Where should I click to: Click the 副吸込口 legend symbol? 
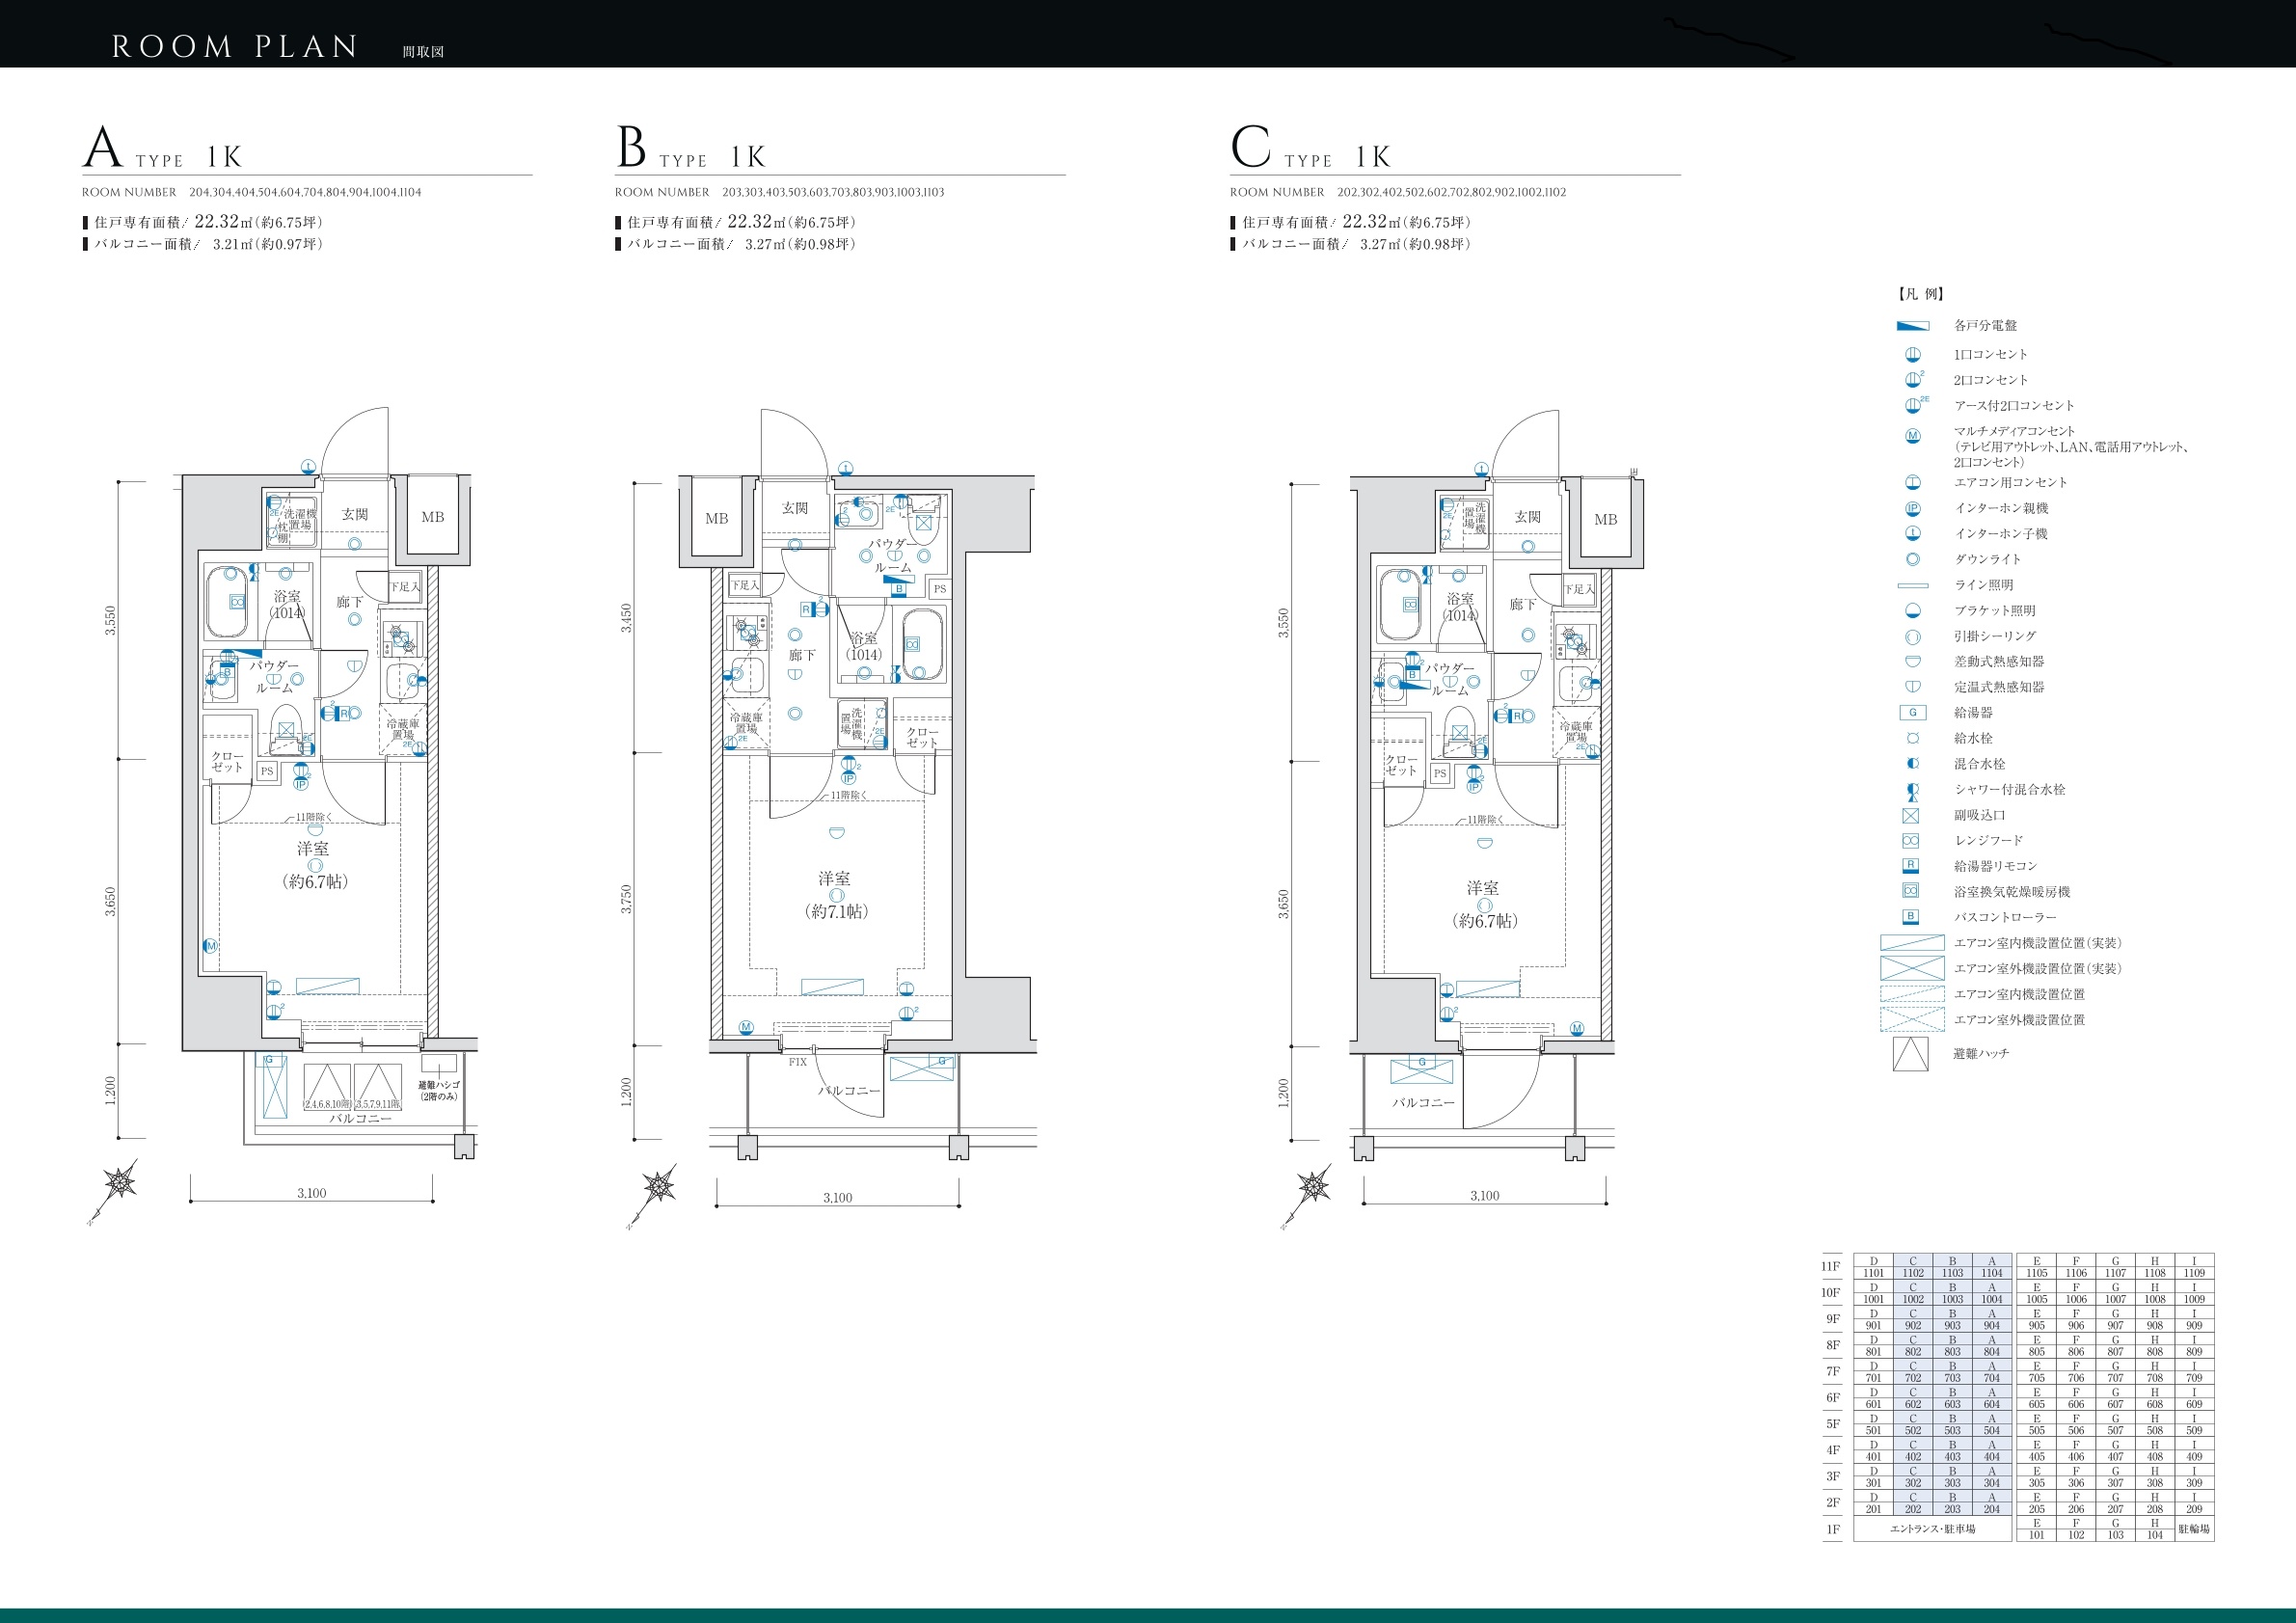click(x=1911, y=815)
